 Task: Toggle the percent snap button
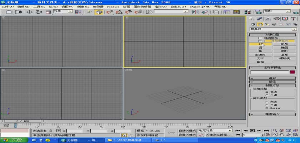[129, 12]
